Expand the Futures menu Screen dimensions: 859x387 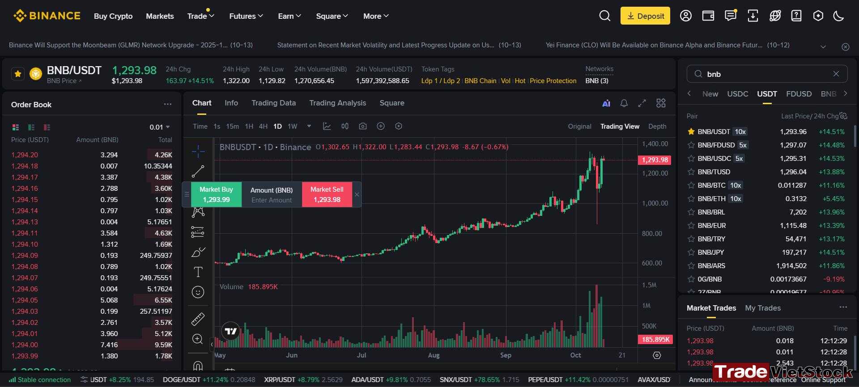tap(246, 16)
